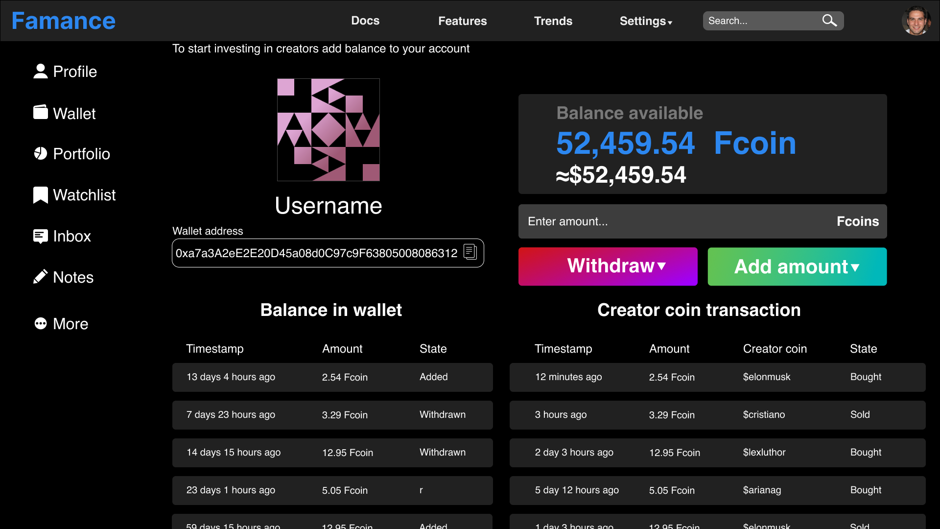940x529 pixels.
Task: Go to the Docs page
Action: (x=365, y=21)
